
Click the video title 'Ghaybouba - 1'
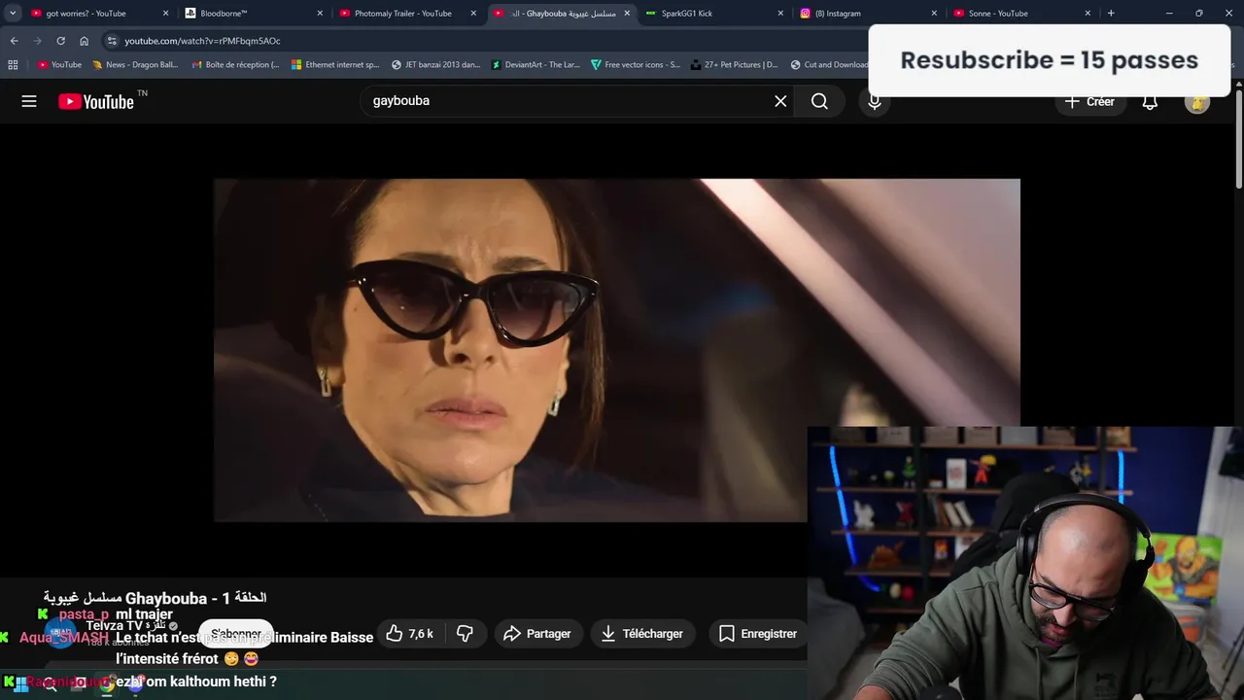pos(155,598)
